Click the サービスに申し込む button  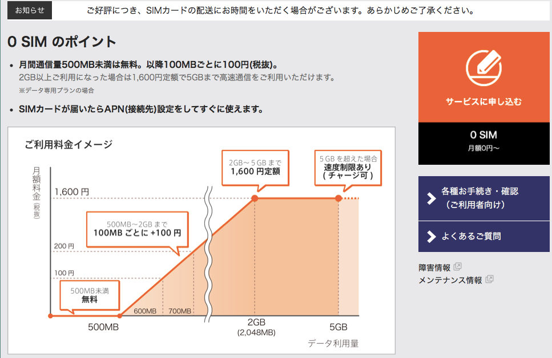click(483, 78)
